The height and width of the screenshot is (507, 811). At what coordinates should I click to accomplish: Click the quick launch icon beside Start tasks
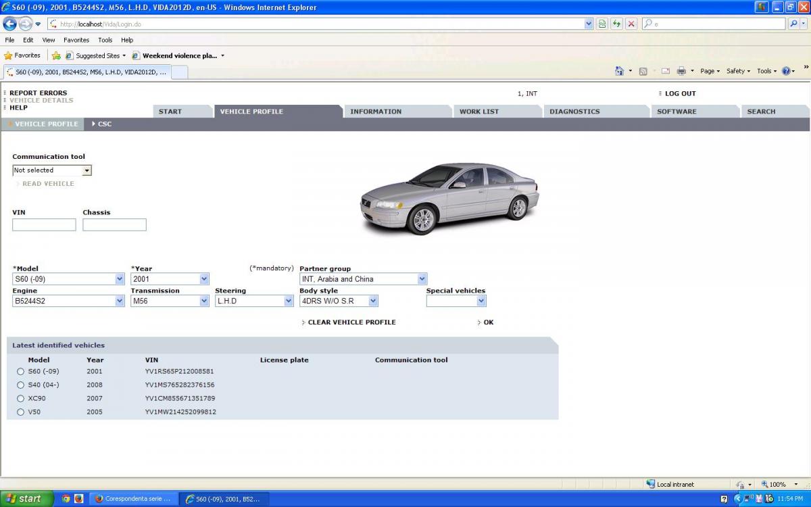click(x=78, y=499)
